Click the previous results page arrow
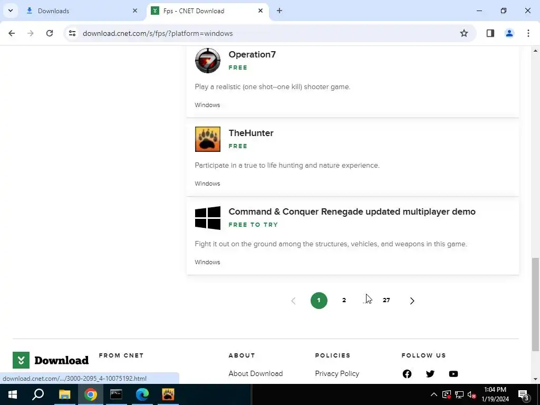 [x=293, y=301]
